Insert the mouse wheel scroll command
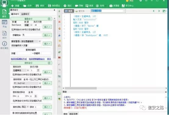 click(47, 107)
